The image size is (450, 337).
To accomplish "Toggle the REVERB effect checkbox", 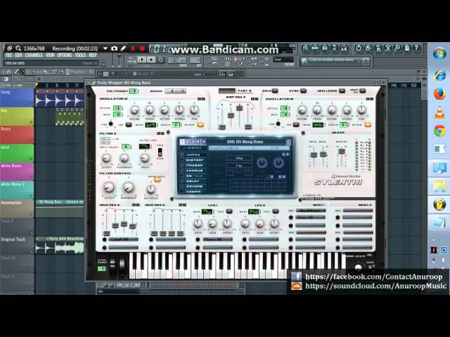I will [x=181, y=187].
